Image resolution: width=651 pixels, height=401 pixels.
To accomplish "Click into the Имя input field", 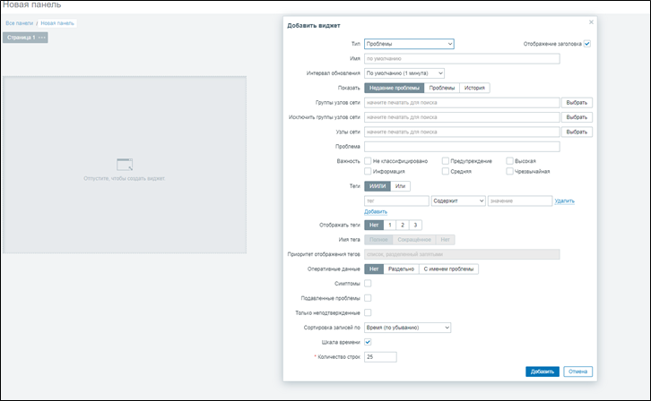I will pyautogui.click(x=461, y=58).
